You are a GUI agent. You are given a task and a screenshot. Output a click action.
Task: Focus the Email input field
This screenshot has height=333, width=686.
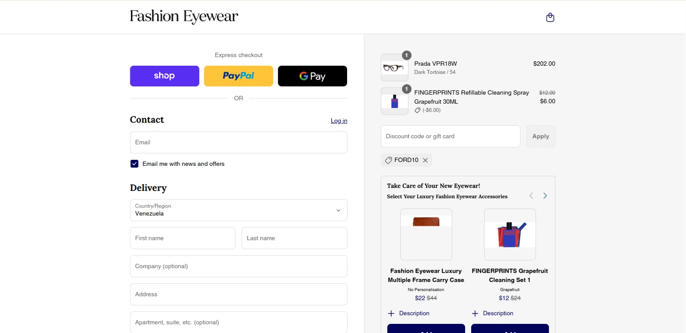(239, 143)
